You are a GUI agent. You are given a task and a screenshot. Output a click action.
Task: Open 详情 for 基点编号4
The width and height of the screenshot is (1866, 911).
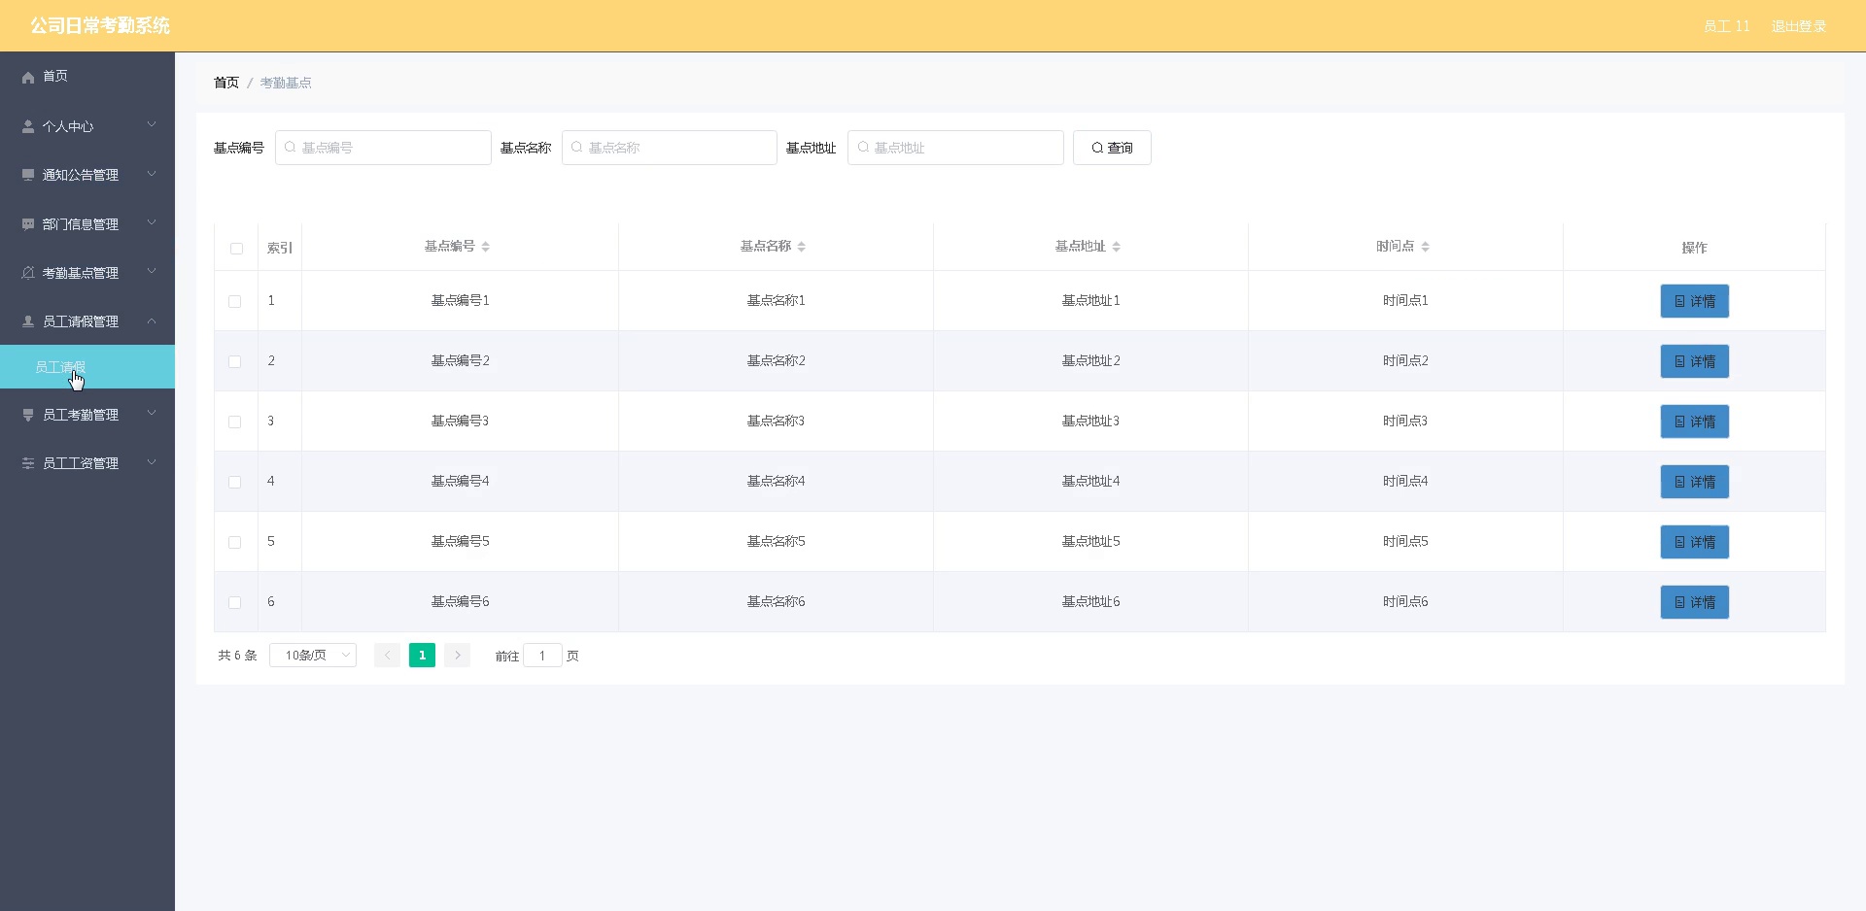(1694, 482)
